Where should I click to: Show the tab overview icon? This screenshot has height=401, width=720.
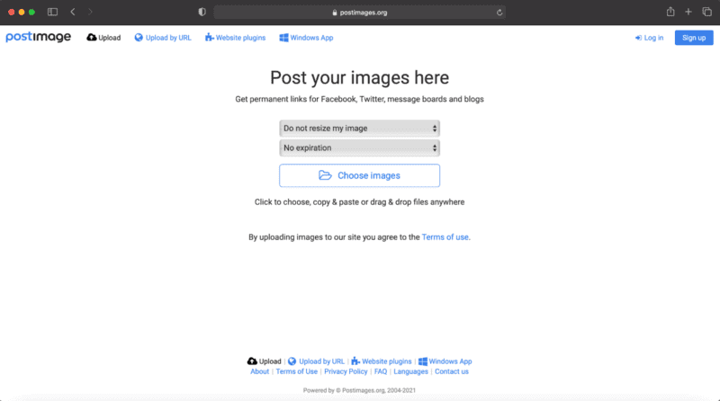706,12
